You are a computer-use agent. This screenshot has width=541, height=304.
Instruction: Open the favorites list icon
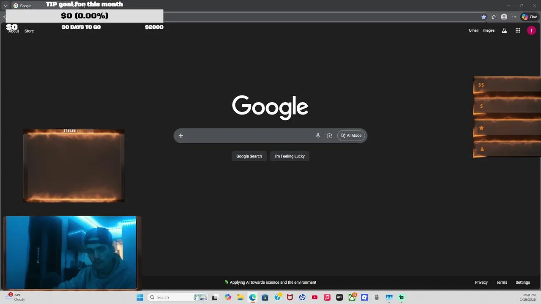click(494, 17)
